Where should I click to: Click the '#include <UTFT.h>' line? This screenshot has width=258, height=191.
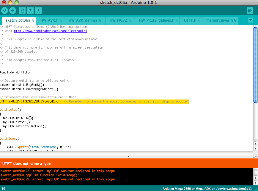pos(15,72)
